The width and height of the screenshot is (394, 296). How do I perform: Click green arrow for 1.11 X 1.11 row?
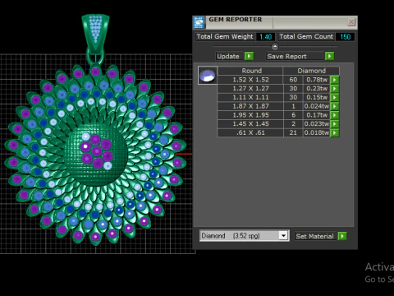coord(335,97)
